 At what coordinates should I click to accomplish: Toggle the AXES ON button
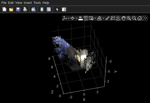pyautogui.click(x=86, y=18)
